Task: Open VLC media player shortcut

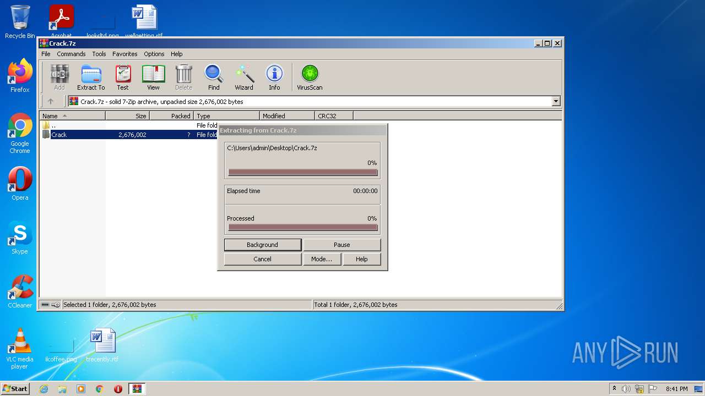Action: 20,349
